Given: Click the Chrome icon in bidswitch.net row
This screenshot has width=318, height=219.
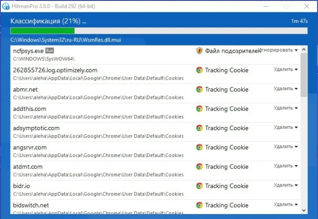Looking at the screenshot, I should tap(199, 205).
